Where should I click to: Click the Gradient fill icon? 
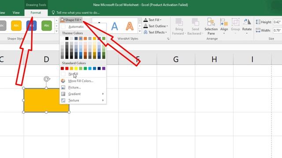pos(63,94)
